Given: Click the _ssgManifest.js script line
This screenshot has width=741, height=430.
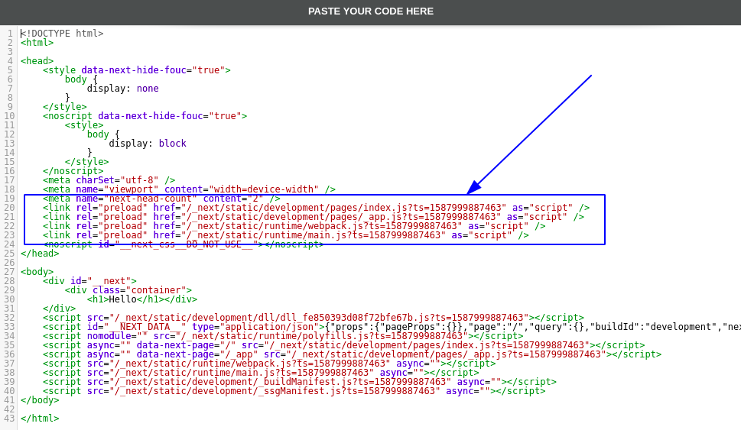Looking at the screenshot, I should [x=294, y=391].
